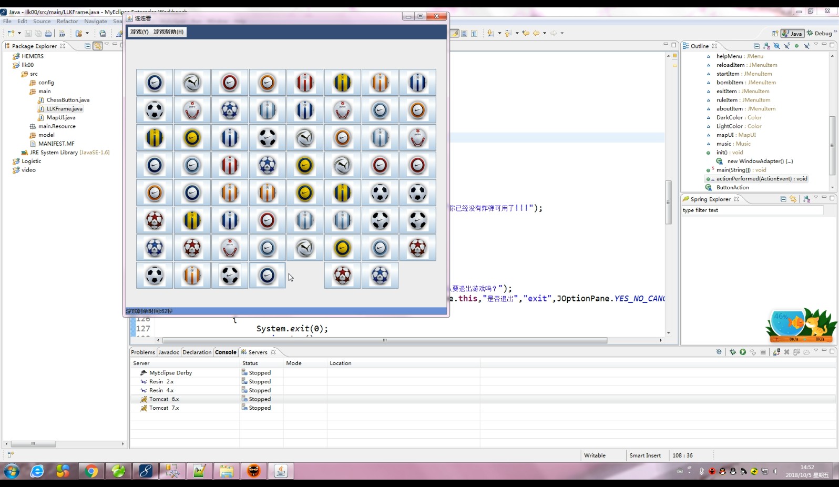Click Start server green play icon
Image resolution: width=839 pixels, height=487 pixels.
click(x=743, y=352)
